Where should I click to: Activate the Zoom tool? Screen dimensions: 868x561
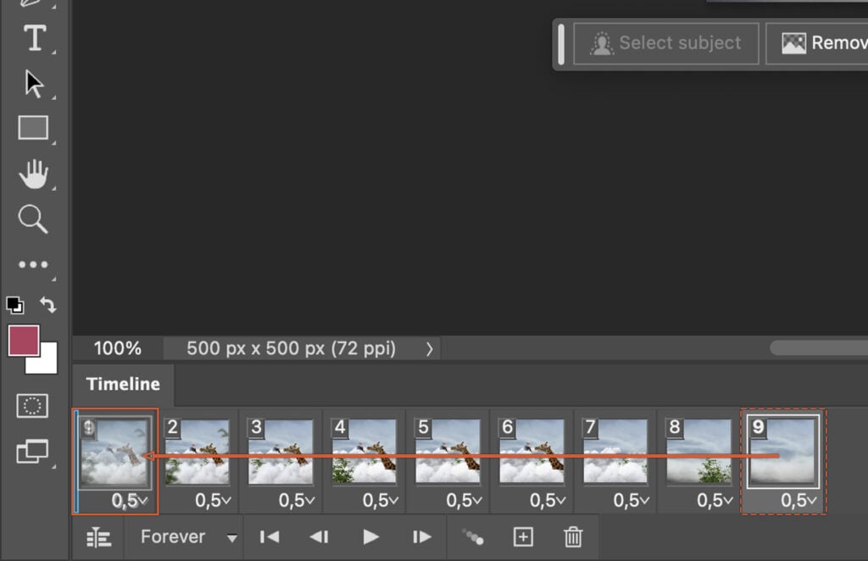click(x=32, y=219)
